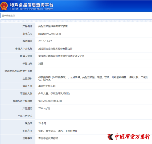
Task: Click the applicant address ending 552号
Action: coord(61,56)
